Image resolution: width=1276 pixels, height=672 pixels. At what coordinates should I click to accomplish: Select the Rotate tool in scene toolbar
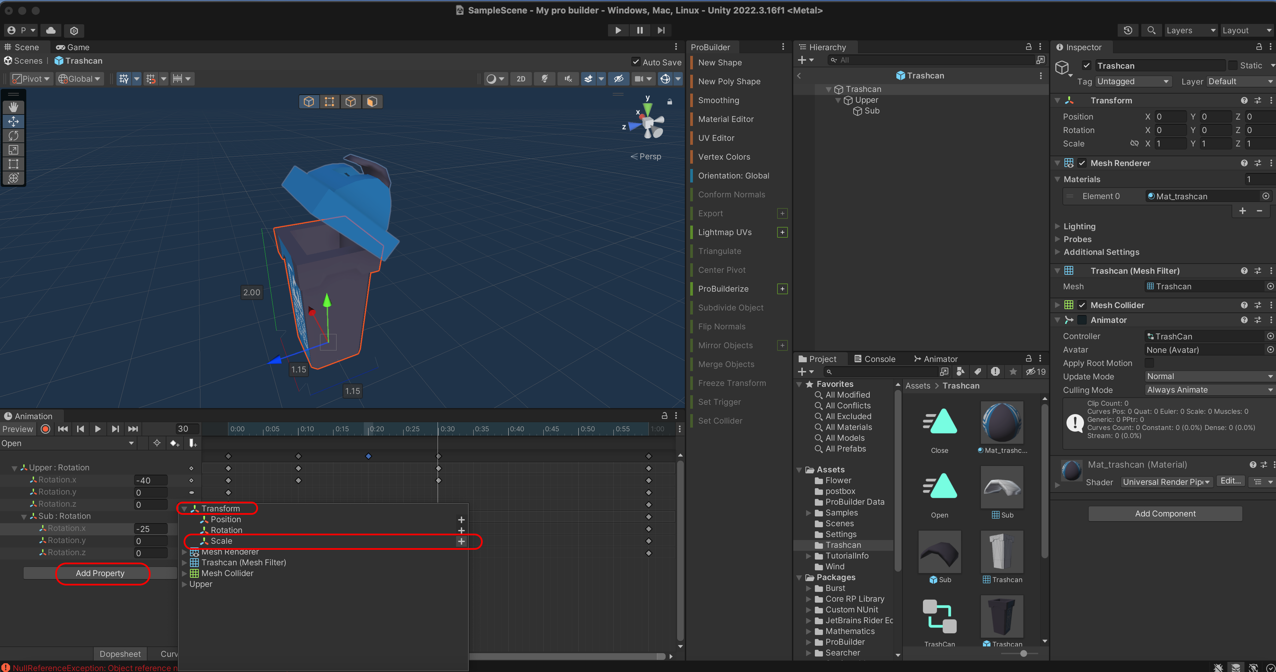click(13, 136)
